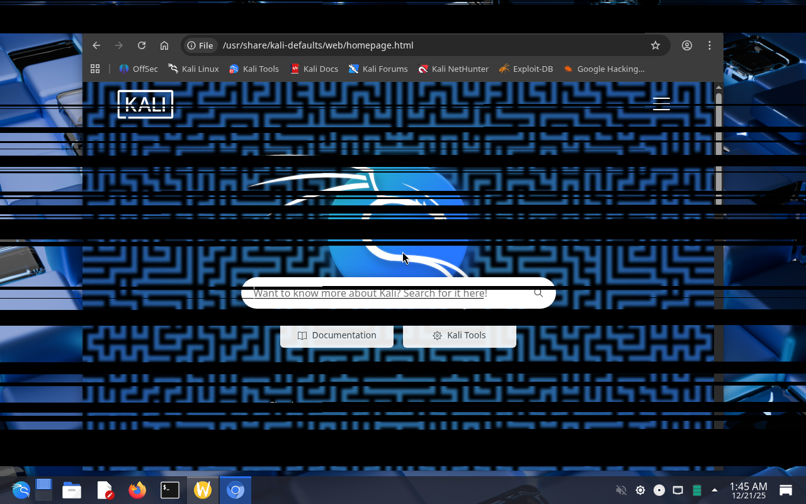Toggle the virtual desktop pager in taskbar

point(43,490)
